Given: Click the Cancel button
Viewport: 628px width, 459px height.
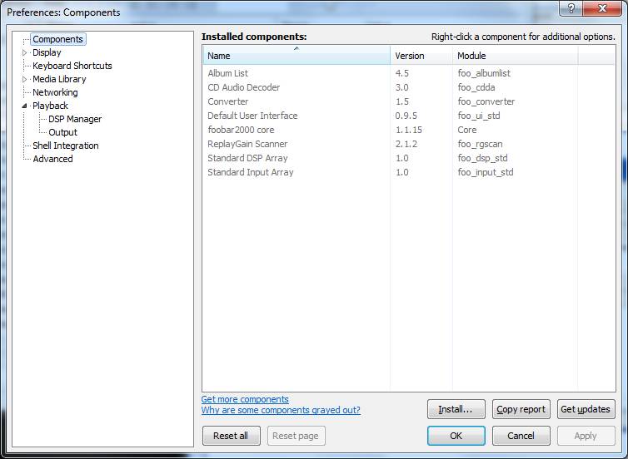Looking at the screenshot, I should (x=521, y=436).
